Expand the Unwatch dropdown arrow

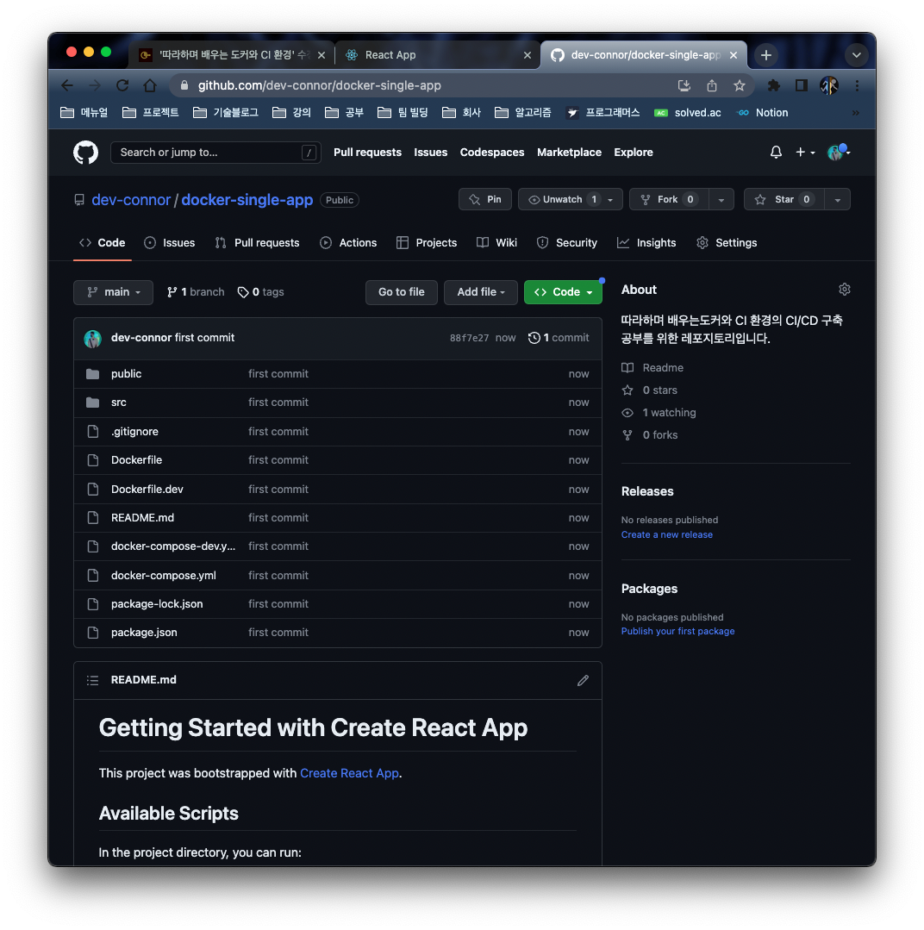click(610, 200)
